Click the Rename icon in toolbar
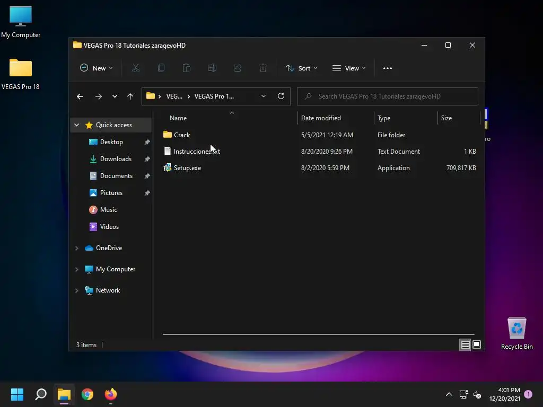This screenshot has height=407, width=543. point(212,68)
